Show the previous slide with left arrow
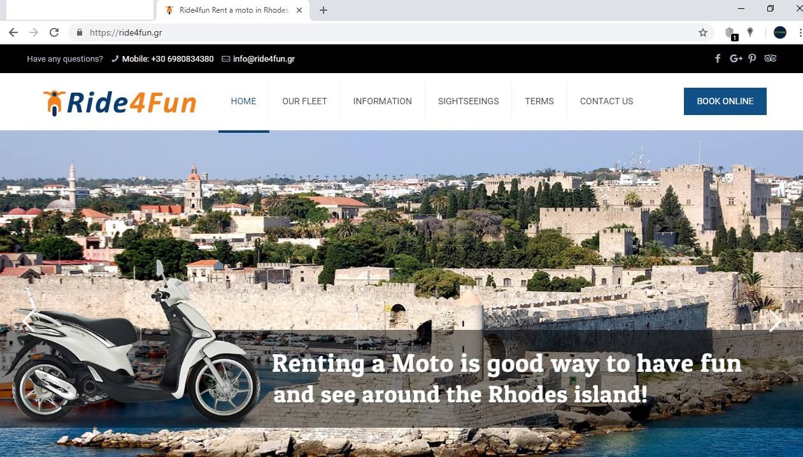The height and width of the screenshot is (457, 803). tap(29, 321)
